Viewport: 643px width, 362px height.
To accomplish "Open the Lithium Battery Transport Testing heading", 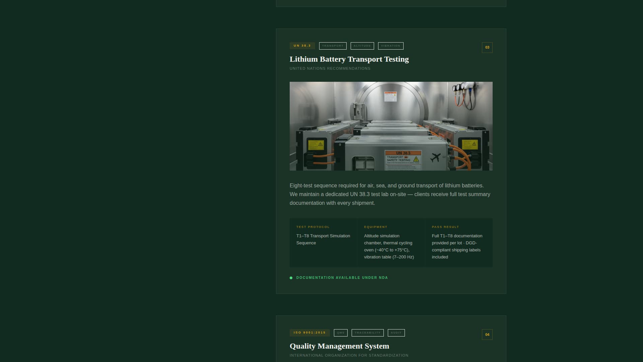I will 349,59.
